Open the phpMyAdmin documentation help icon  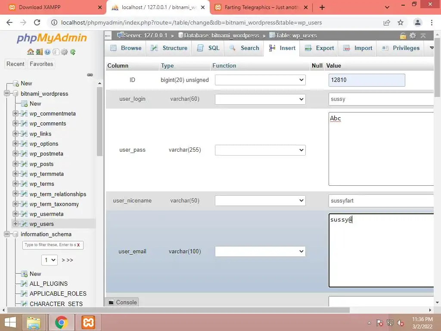coord(47,52)
